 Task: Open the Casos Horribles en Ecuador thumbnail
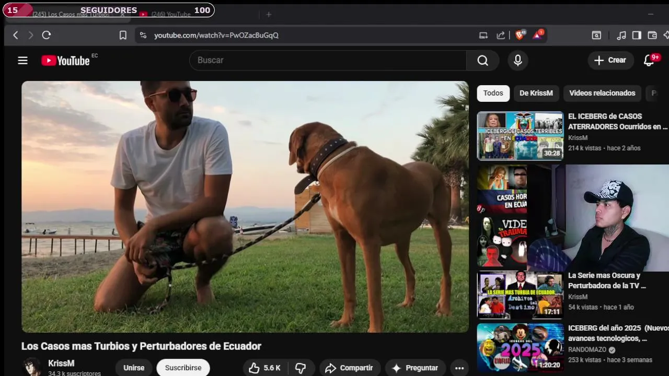502,189
